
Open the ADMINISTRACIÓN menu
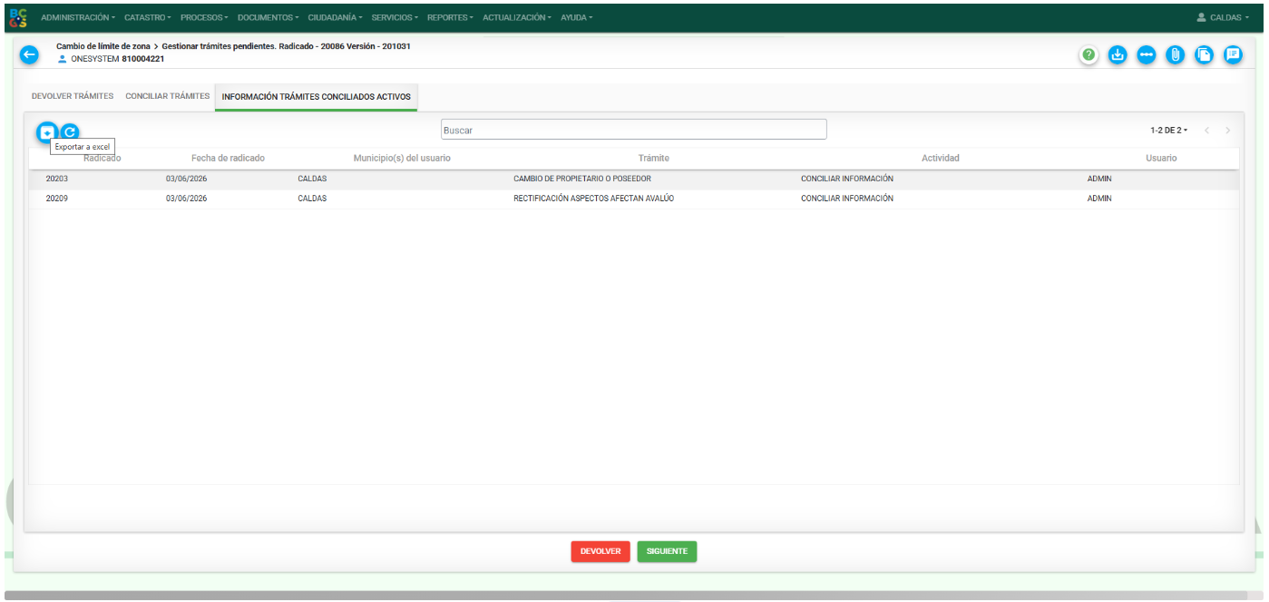point(78,18)
